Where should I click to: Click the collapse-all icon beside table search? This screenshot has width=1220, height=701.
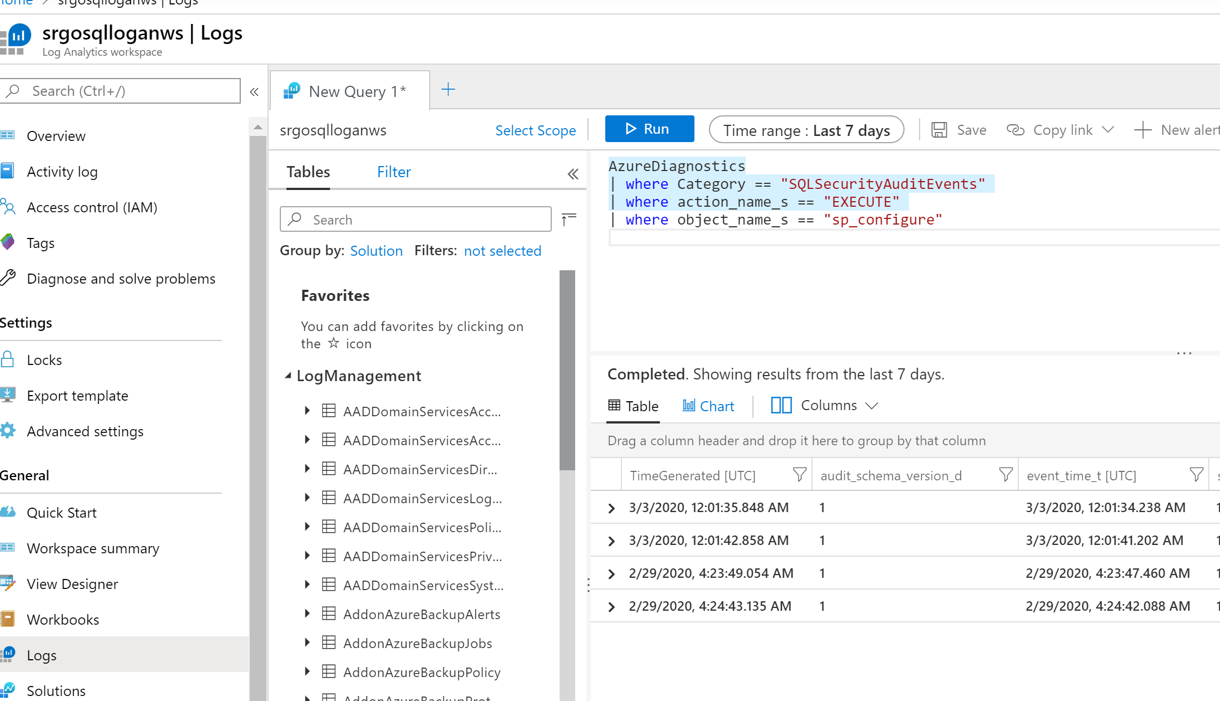coord(569,219)
